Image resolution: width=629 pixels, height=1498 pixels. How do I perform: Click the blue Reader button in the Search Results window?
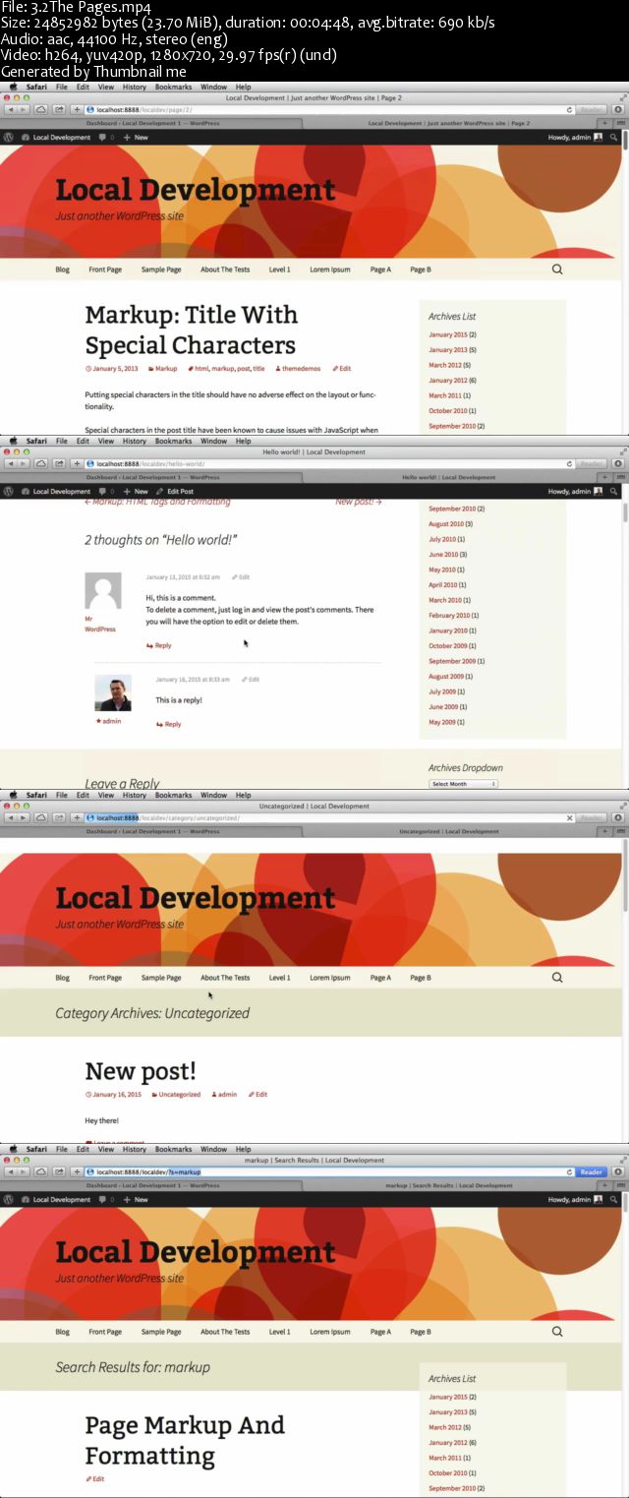[592, 1171]
